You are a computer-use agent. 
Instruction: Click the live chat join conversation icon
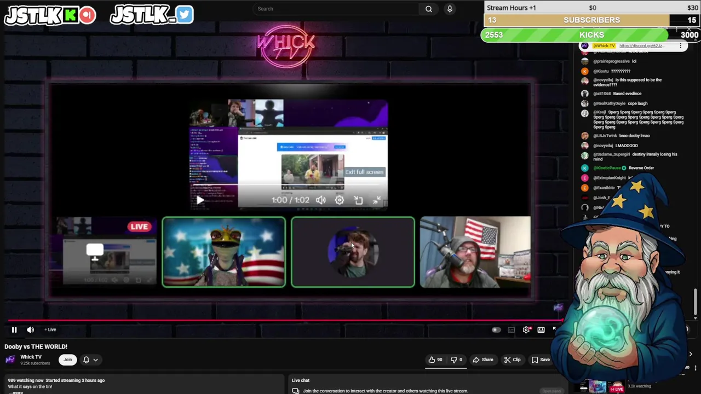coord(296,391)
